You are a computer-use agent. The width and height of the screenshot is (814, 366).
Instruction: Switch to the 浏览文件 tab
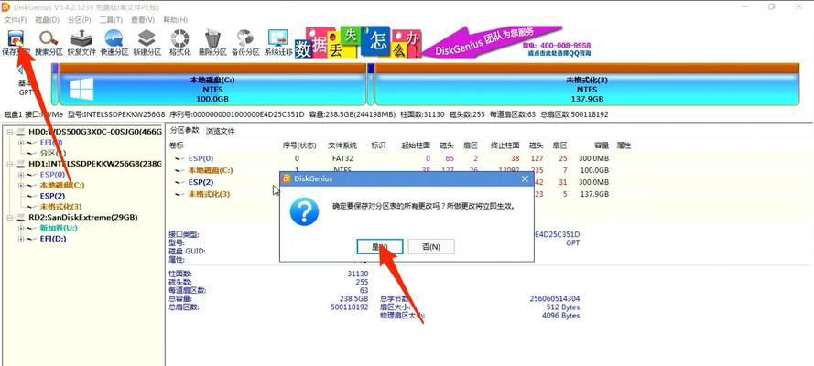[x=221, y=131]
